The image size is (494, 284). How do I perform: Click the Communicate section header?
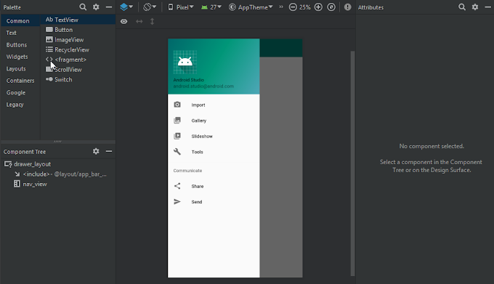[187, 171]
